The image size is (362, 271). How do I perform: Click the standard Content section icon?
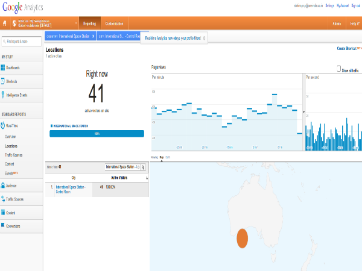3,212
